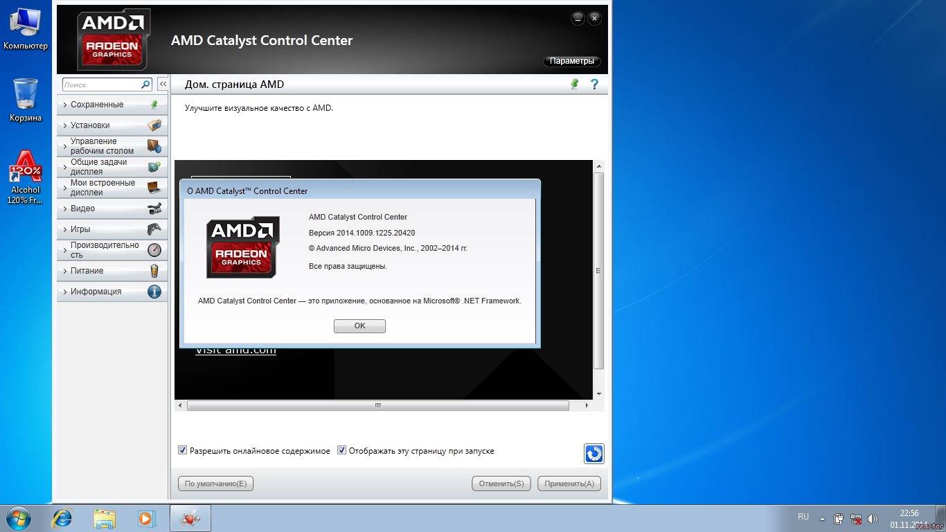Click the scroll-down arrow of content pane
946x532 pixels.
click(598, 394)
